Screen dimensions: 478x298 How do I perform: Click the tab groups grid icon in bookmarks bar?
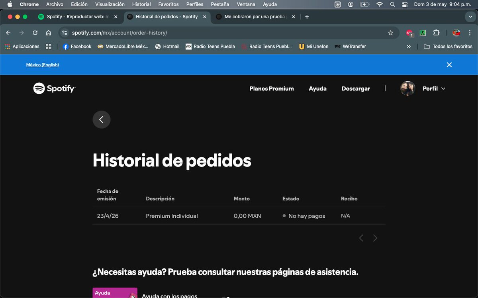coord(49,46)
